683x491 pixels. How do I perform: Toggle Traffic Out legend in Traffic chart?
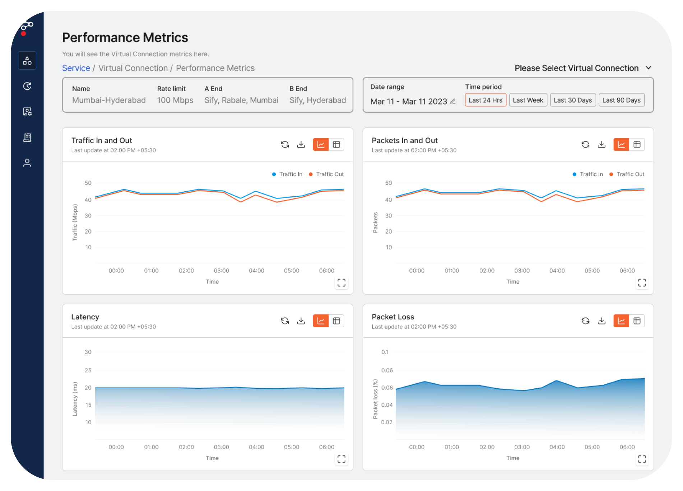[x=326, y=174]
